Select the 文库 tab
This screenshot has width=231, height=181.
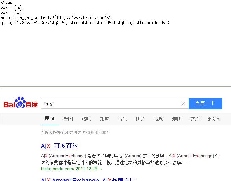pyautogui.click(x=195, y=119)
